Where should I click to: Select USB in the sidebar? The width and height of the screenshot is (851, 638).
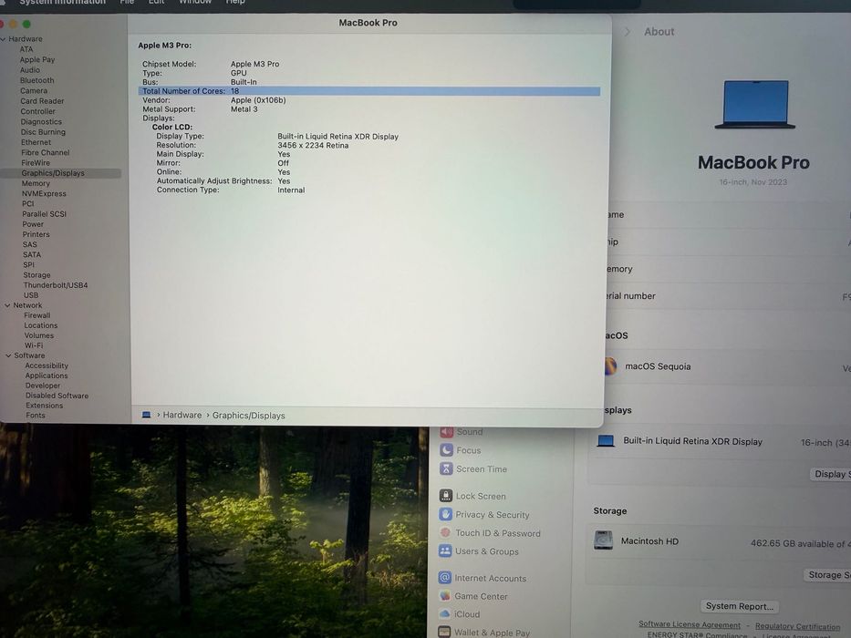coord(31,295)
